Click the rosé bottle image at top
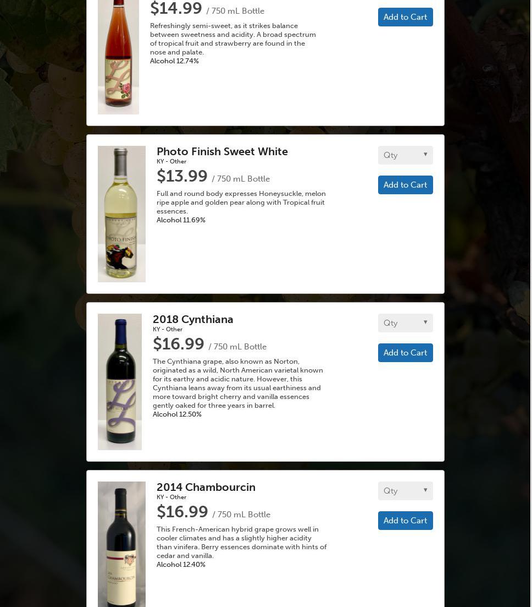532x607 pixels. (118, 57)
